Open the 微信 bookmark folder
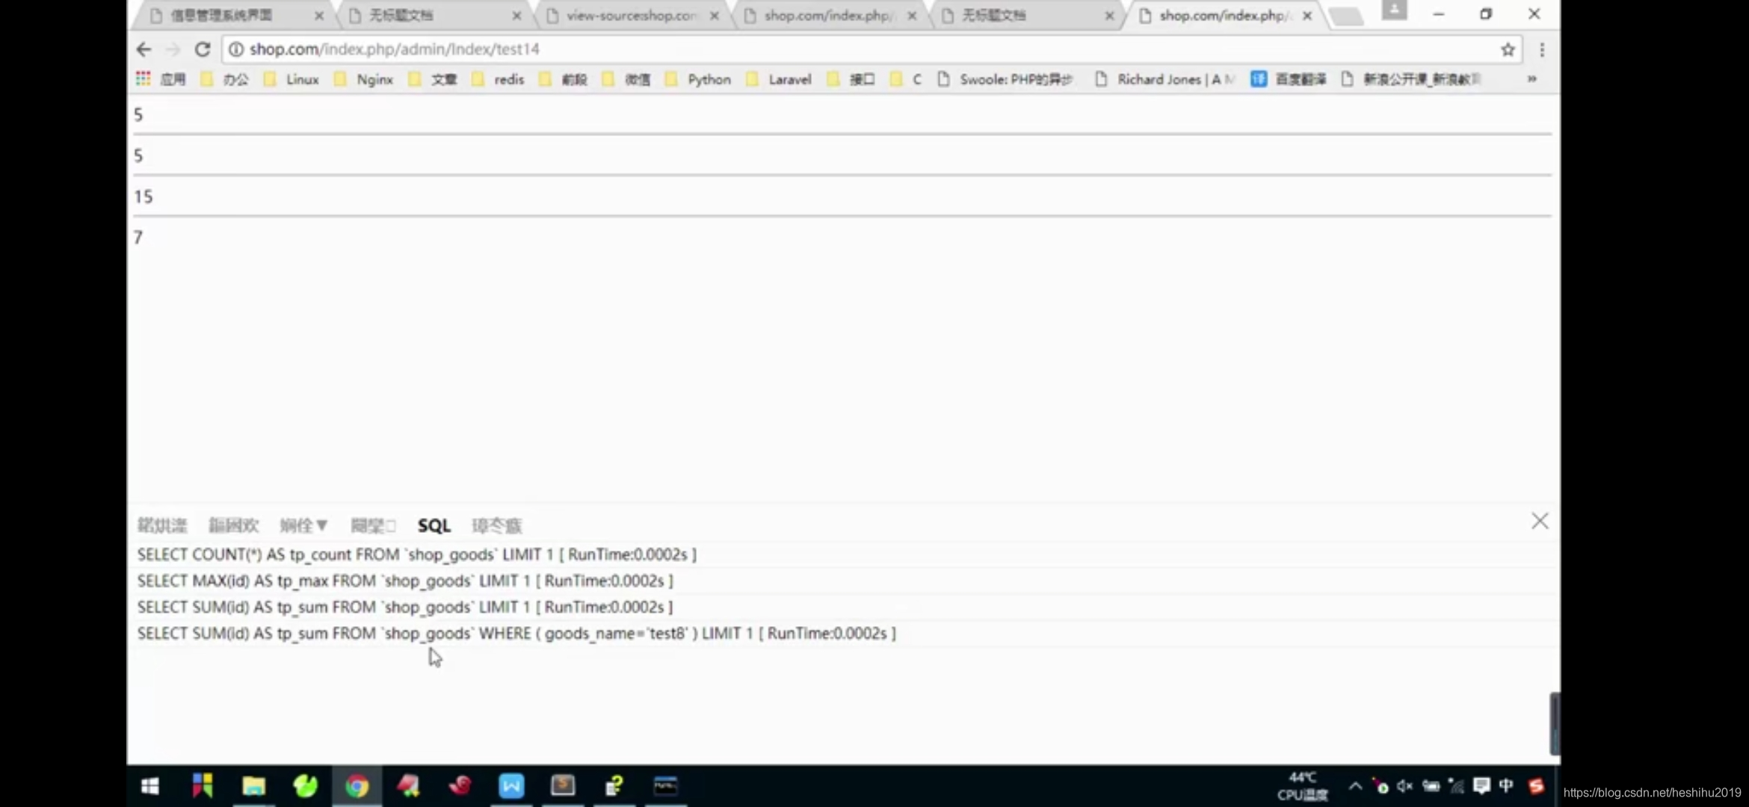 pos(626,79)
